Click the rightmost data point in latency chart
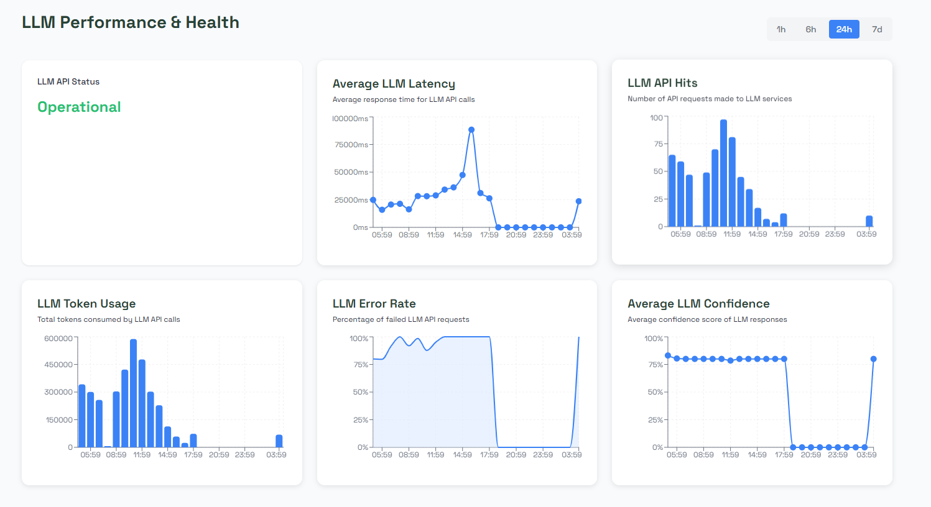 pyautogui.click(x=579, y=201)
